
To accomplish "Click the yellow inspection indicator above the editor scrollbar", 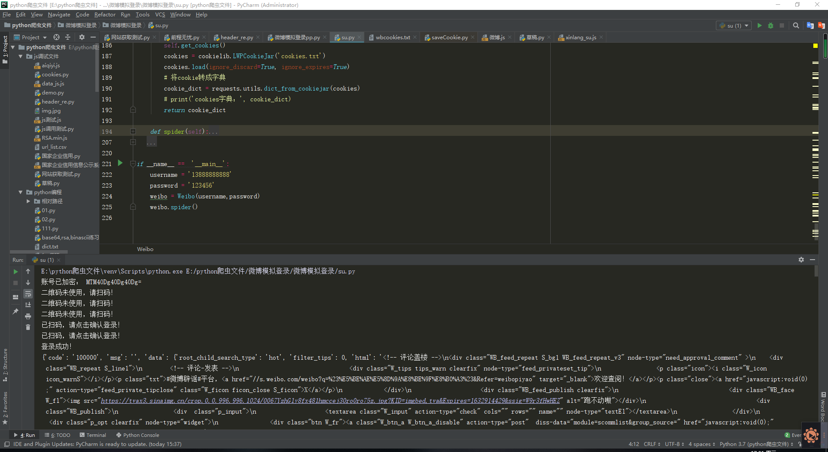I will 815,45.
